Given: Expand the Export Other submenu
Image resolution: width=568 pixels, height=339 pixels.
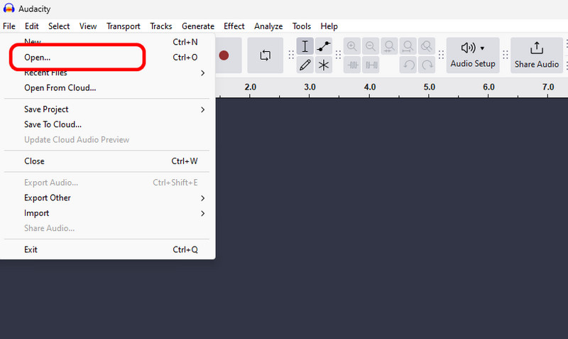Looking at the screenshot, I should pyautogui.click(x=107, y=198).
